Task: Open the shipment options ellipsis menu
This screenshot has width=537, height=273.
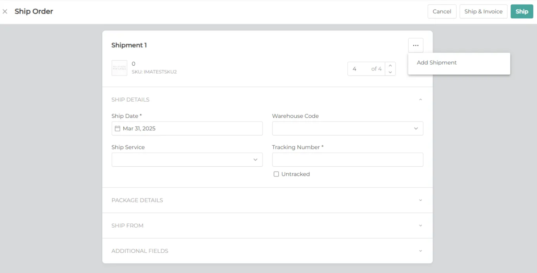Action: click(415, 45)
